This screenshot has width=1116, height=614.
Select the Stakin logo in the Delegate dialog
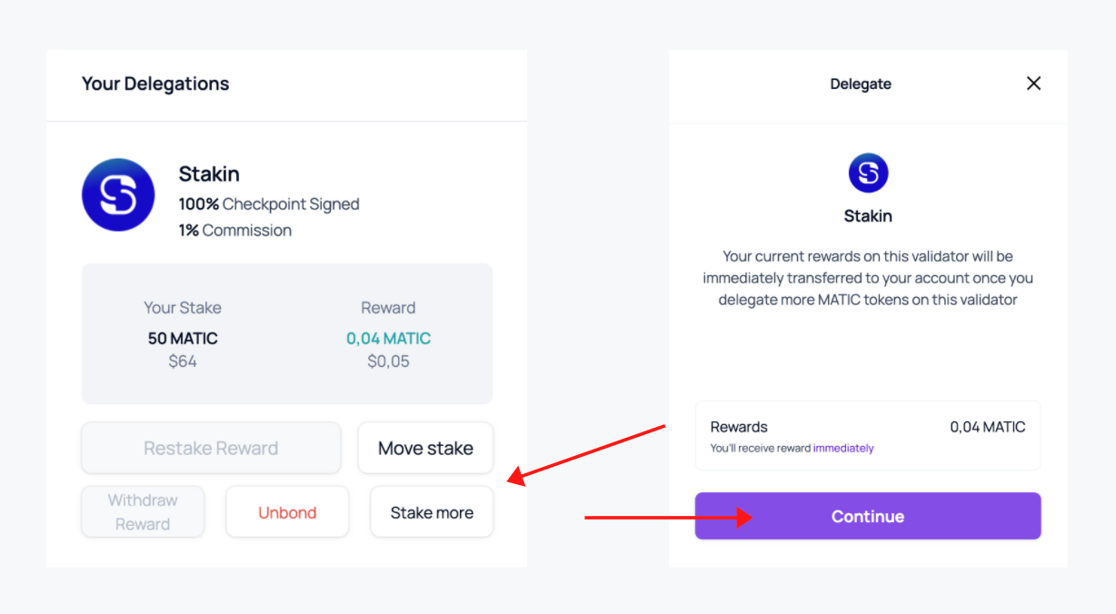(868, 172)
